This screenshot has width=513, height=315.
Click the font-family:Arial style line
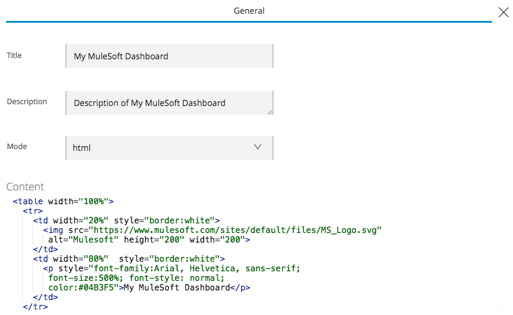(171, 268)
